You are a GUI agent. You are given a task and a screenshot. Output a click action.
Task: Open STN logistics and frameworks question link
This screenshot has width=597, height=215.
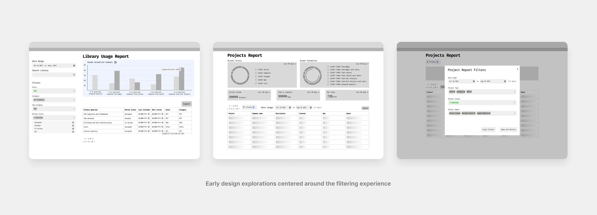(x=96, y=114)
